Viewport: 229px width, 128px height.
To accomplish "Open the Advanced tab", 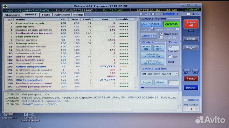I will point(62,15).
